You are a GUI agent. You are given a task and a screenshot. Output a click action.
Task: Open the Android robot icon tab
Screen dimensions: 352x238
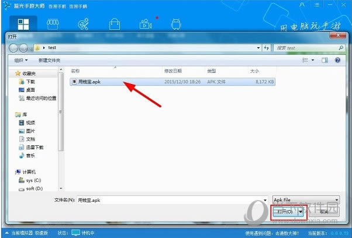click(176, 24)
